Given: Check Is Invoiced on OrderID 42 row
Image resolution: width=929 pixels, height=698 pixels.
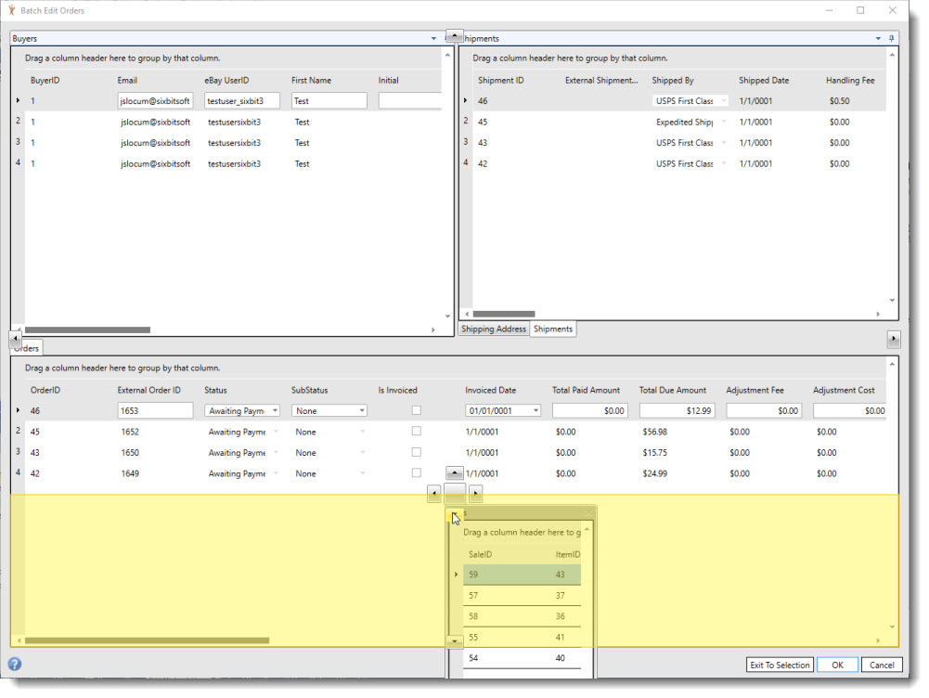Looking at the screenshot, I should [x=416, y=473].
